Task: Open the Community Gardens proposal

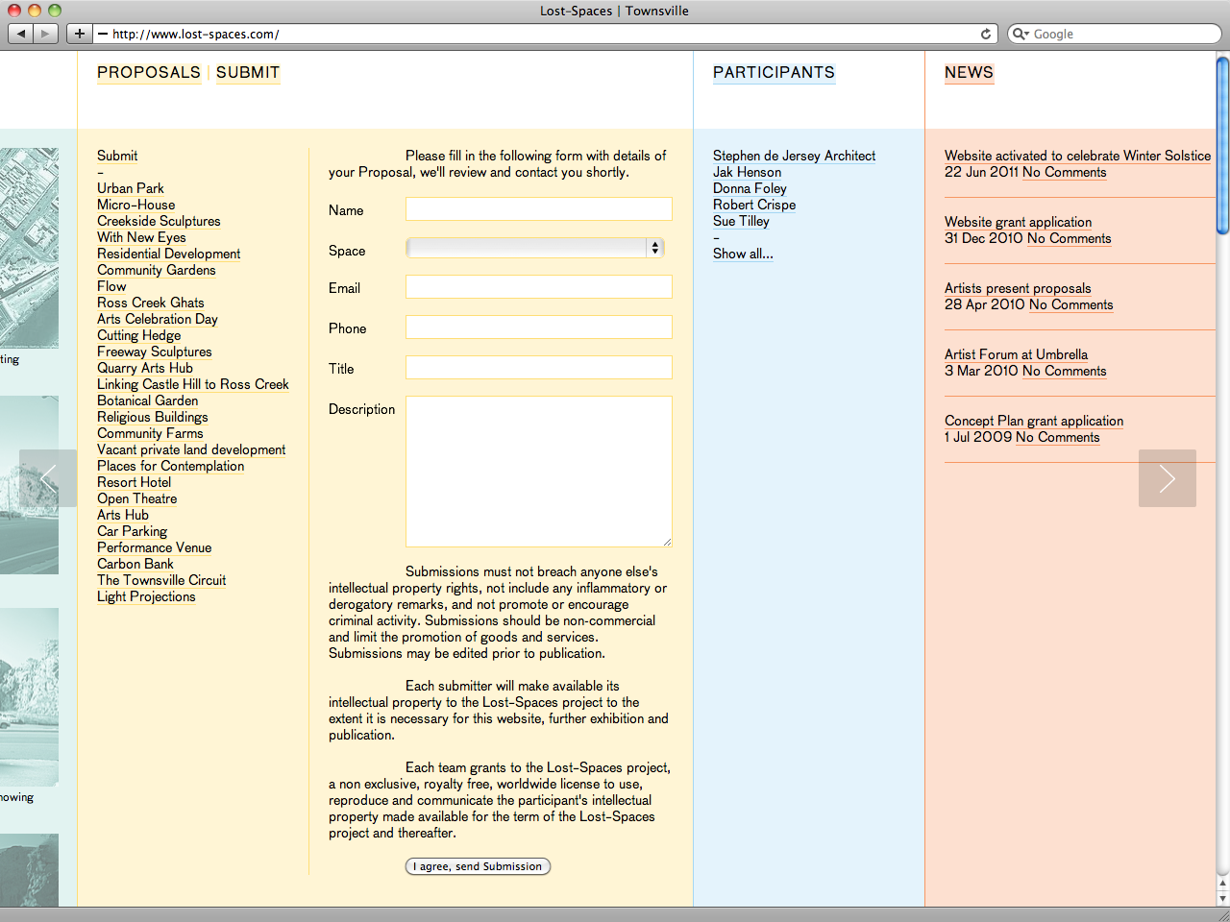Action: tap(157, 270)
